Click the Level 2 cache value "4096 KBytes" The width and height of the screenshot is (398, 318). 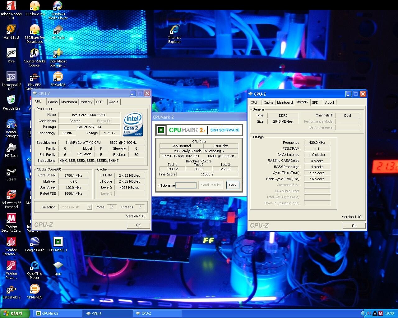coord(129,188)
